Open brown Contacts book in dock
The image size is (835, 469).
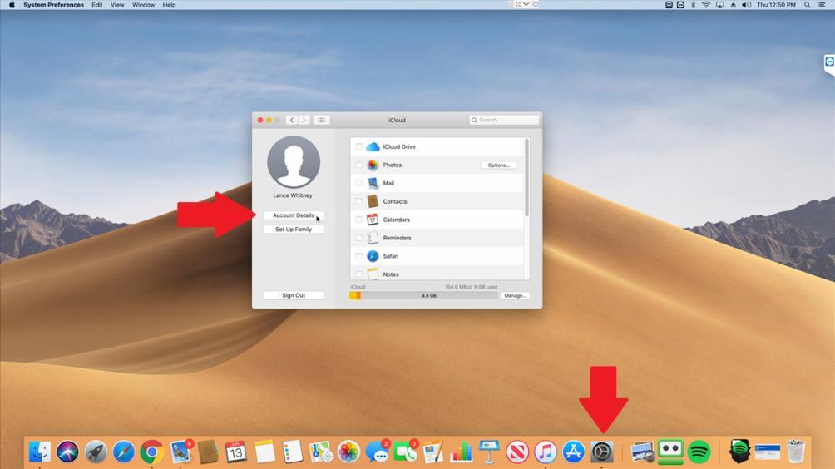click(208, 452)
